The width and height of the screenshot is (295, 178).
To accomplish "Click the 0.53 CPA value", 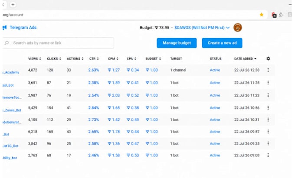I will coord(133,155).
